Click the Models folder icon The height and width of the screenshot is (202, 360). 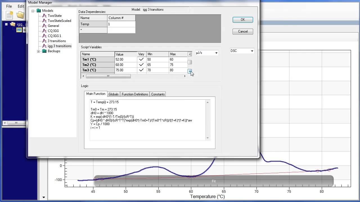click(x=38, y=10)
